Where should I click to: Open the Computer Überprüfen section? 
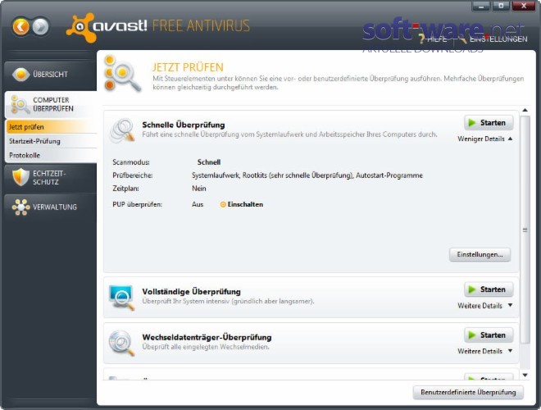(51, 104)
